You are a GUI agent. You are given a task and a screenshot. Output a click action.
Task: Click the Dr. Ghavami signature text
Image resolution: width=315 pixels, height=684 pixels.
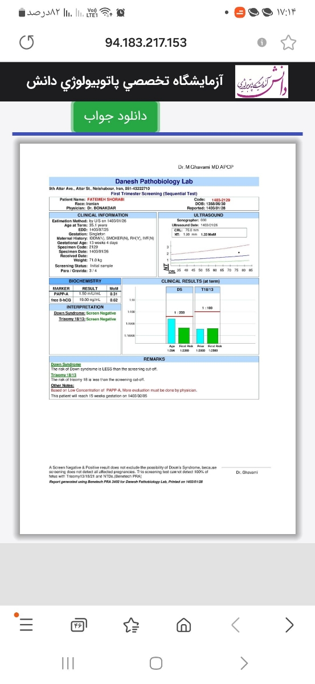coord(247,473)
